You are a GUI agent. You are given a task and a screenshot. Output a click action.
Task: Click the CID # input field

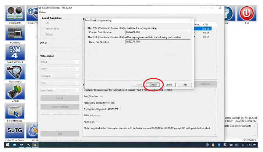pyautogui.click(x=60, y=49)
